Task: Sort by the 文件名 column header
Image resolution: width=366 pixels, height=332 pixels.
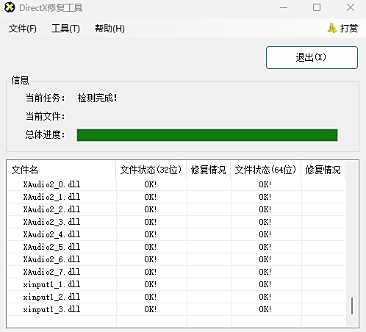Action: [61, 170]
